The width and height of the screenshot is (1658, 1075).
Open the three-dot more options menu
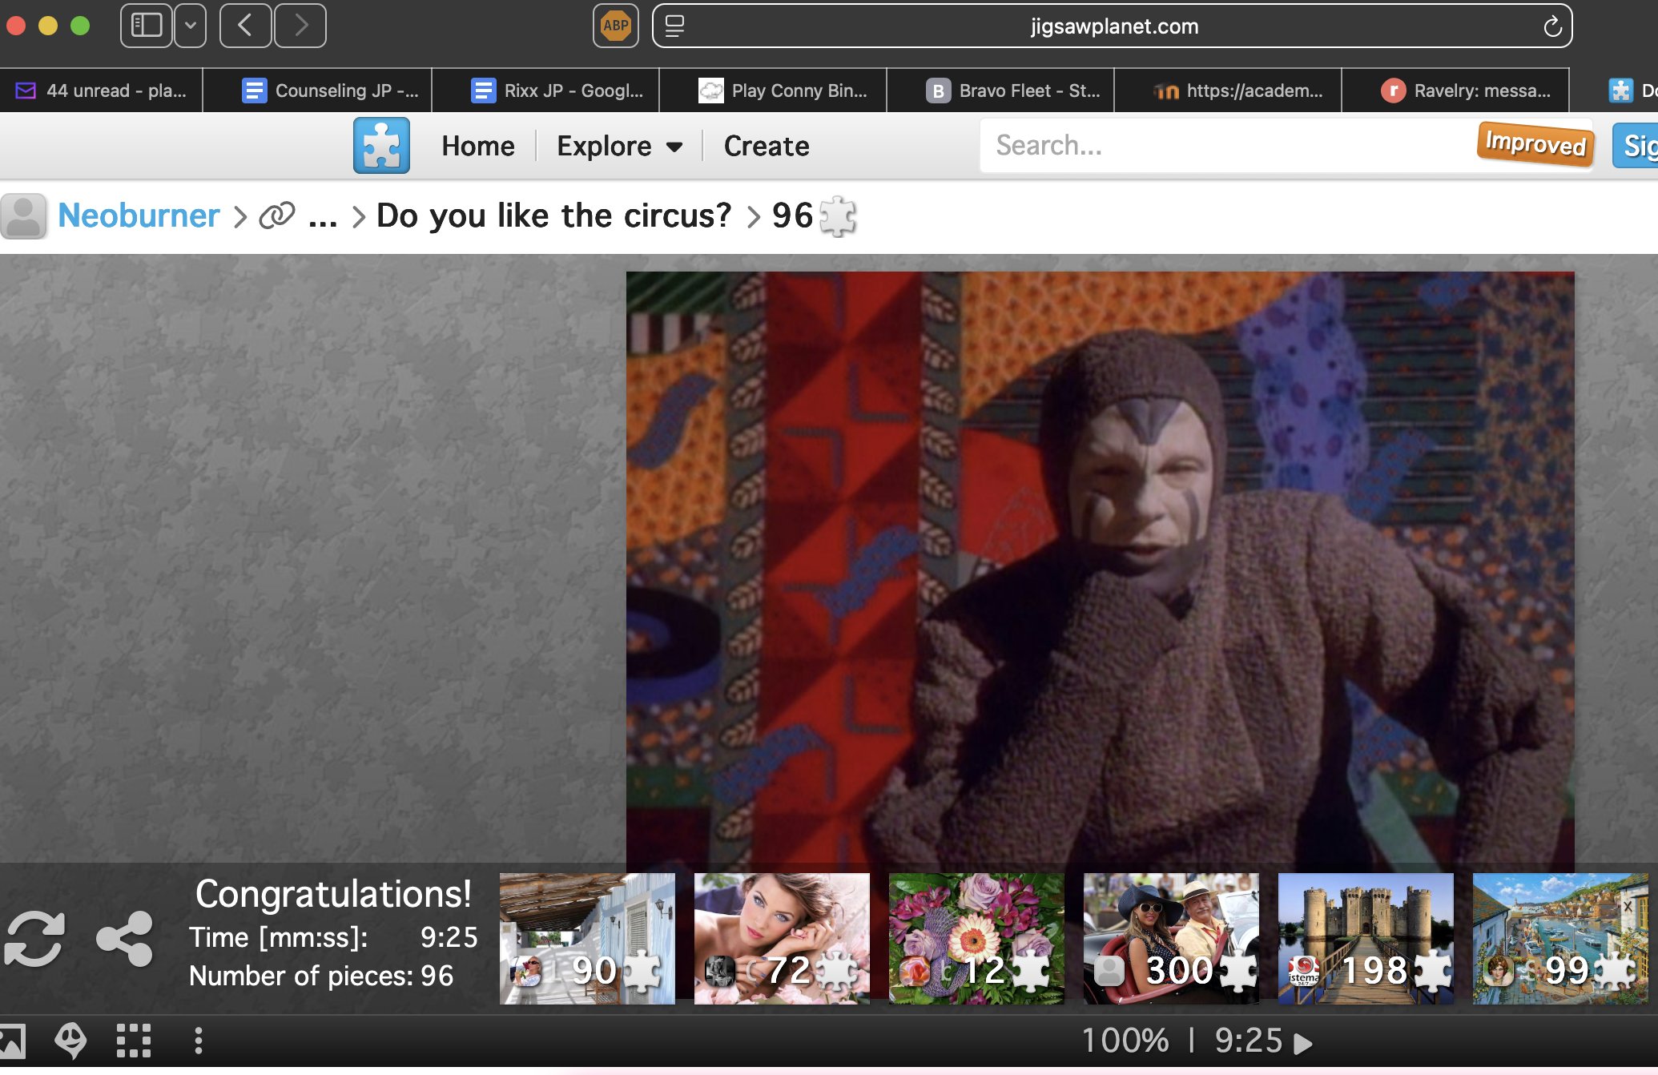(x=199, y=1041)
